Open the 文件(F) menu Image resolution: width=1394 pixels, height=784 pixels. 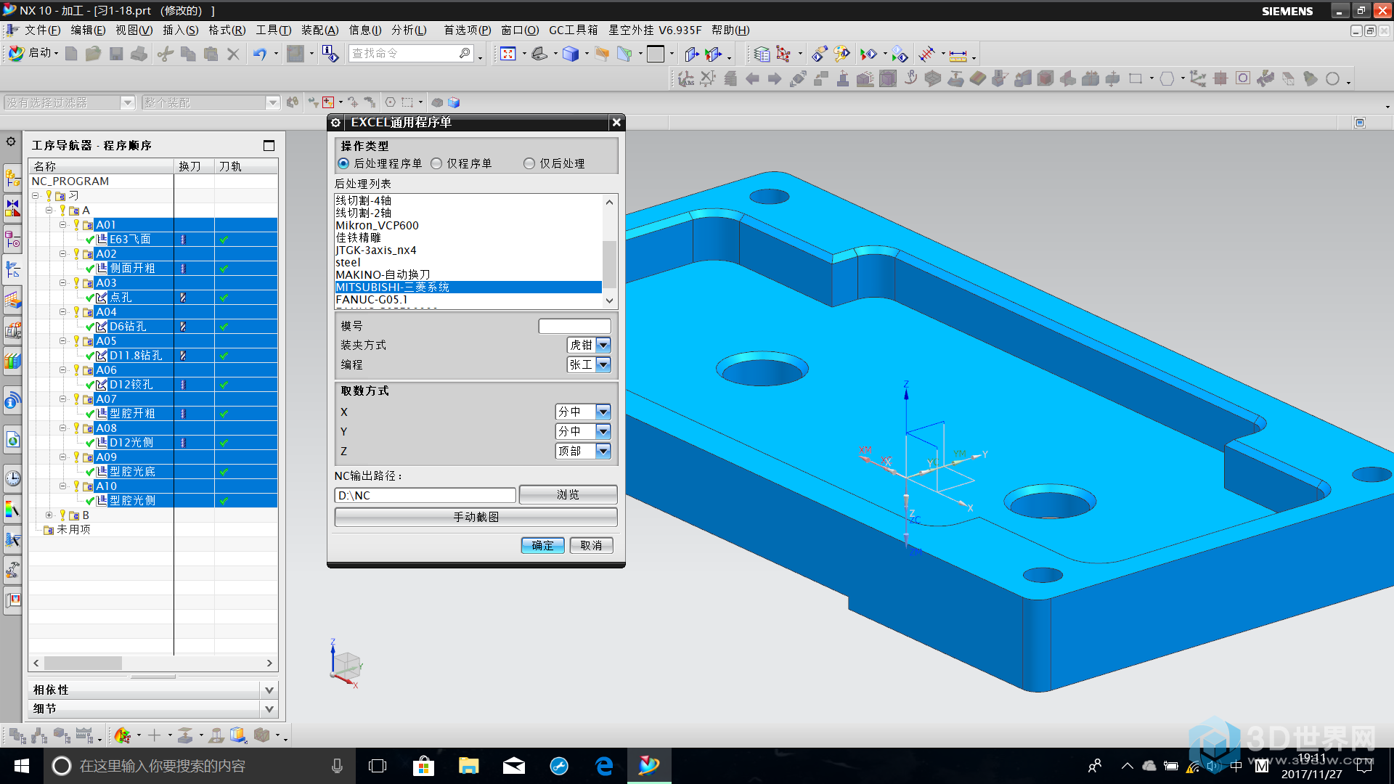42,30
